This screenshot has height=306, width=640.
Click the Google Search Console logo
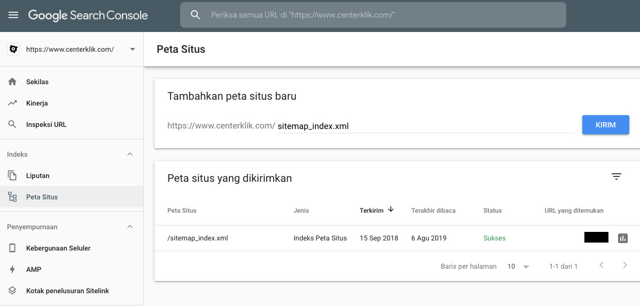point(88,15)
